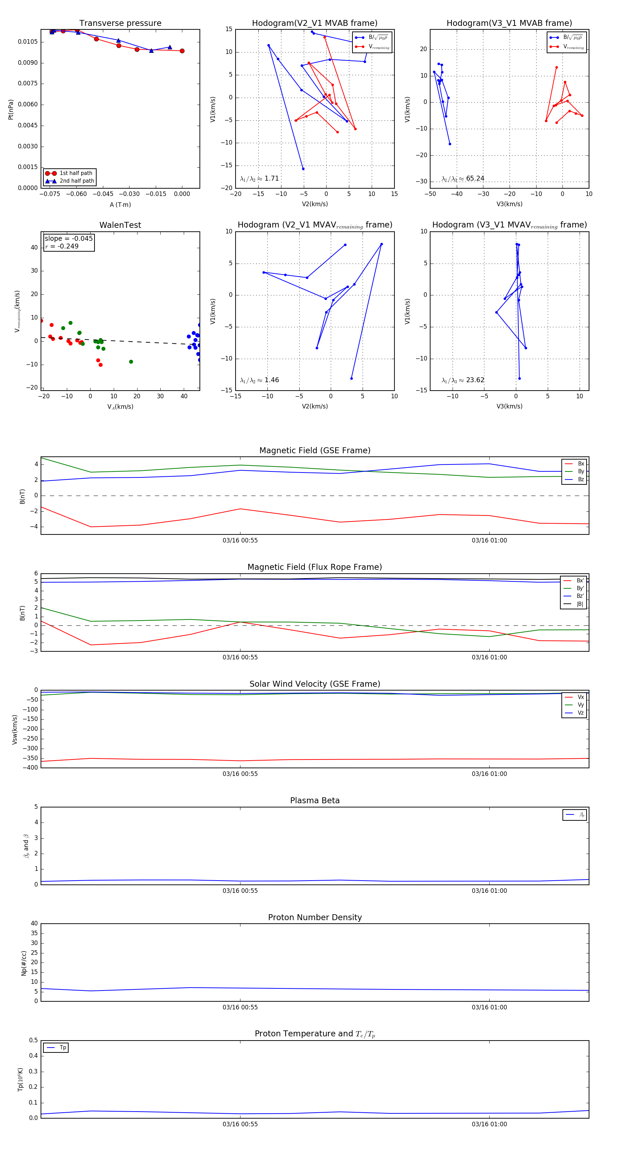Click the Bx' legend entry in flux rope plot
Image resolution: width=630 pixels, height=1155 pixels.
(x=574, y=581)
